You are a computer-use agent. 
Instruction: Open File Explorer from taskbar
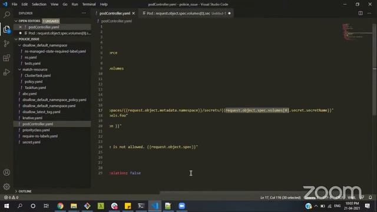[x=74, y=206]
